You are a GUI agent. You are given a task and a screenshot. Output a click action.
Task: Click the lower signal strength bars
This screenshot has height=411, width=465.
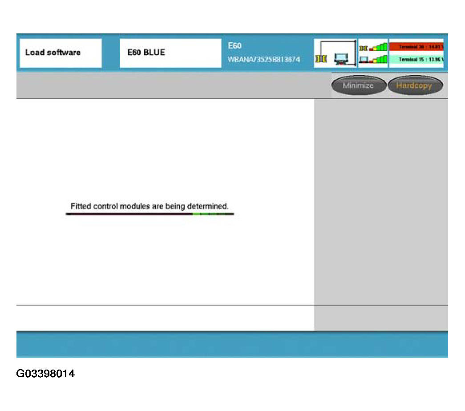378,59
